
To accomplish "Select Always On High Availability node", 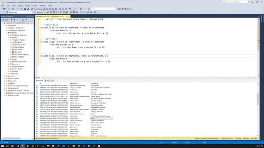I will pyautogui.click(x=18, y=86).
